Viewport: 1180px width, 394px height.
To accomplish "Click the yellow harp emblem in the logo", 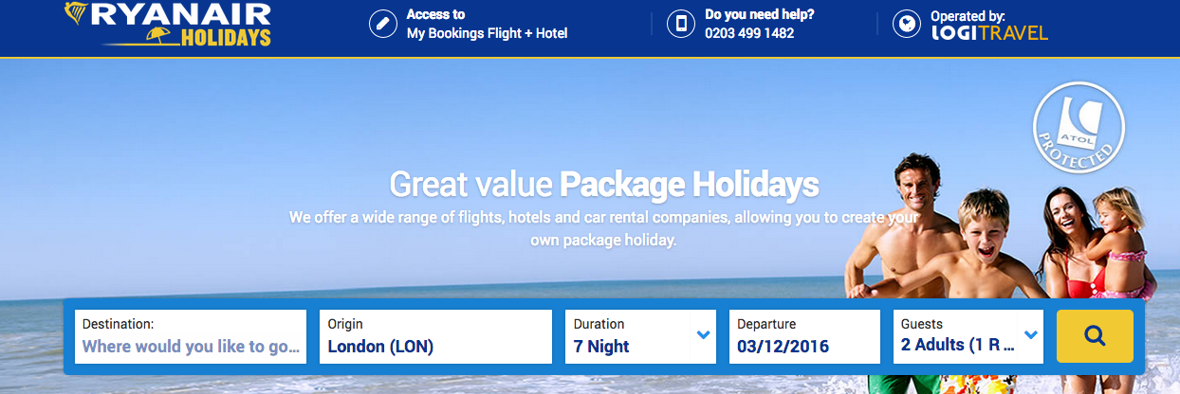I will 77,15.
